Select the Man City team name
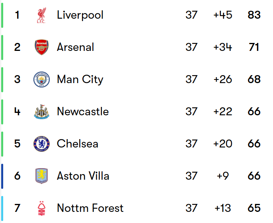 (x=80, y=80)
